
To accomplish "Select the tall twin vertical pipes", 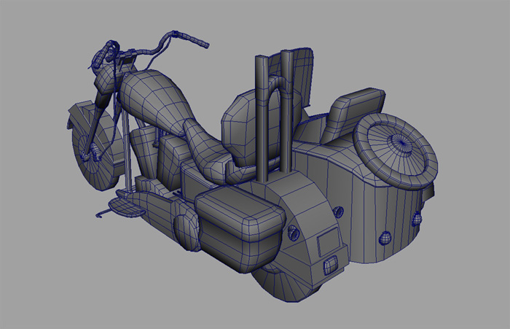I will pyautogui.click(x=273, y=117).
